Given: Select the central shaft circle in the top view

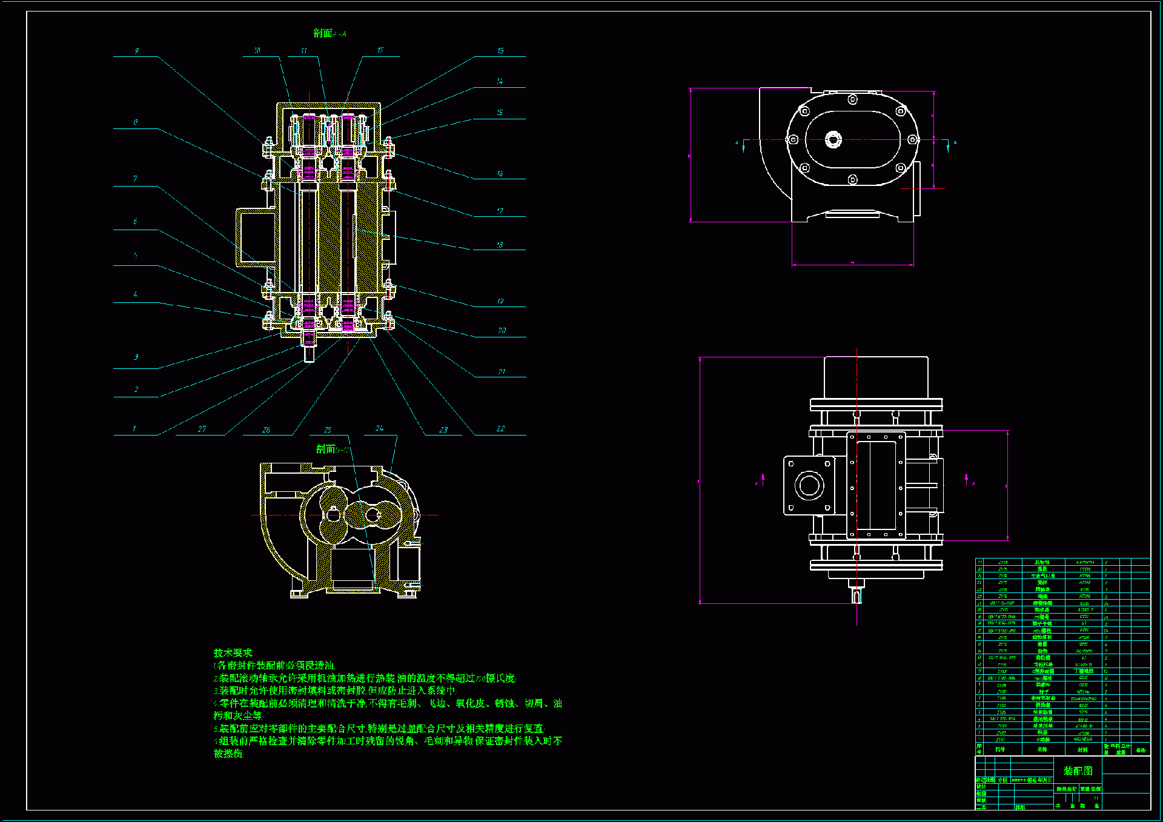Looking at the screenshot, I should (x=833, y=140).
